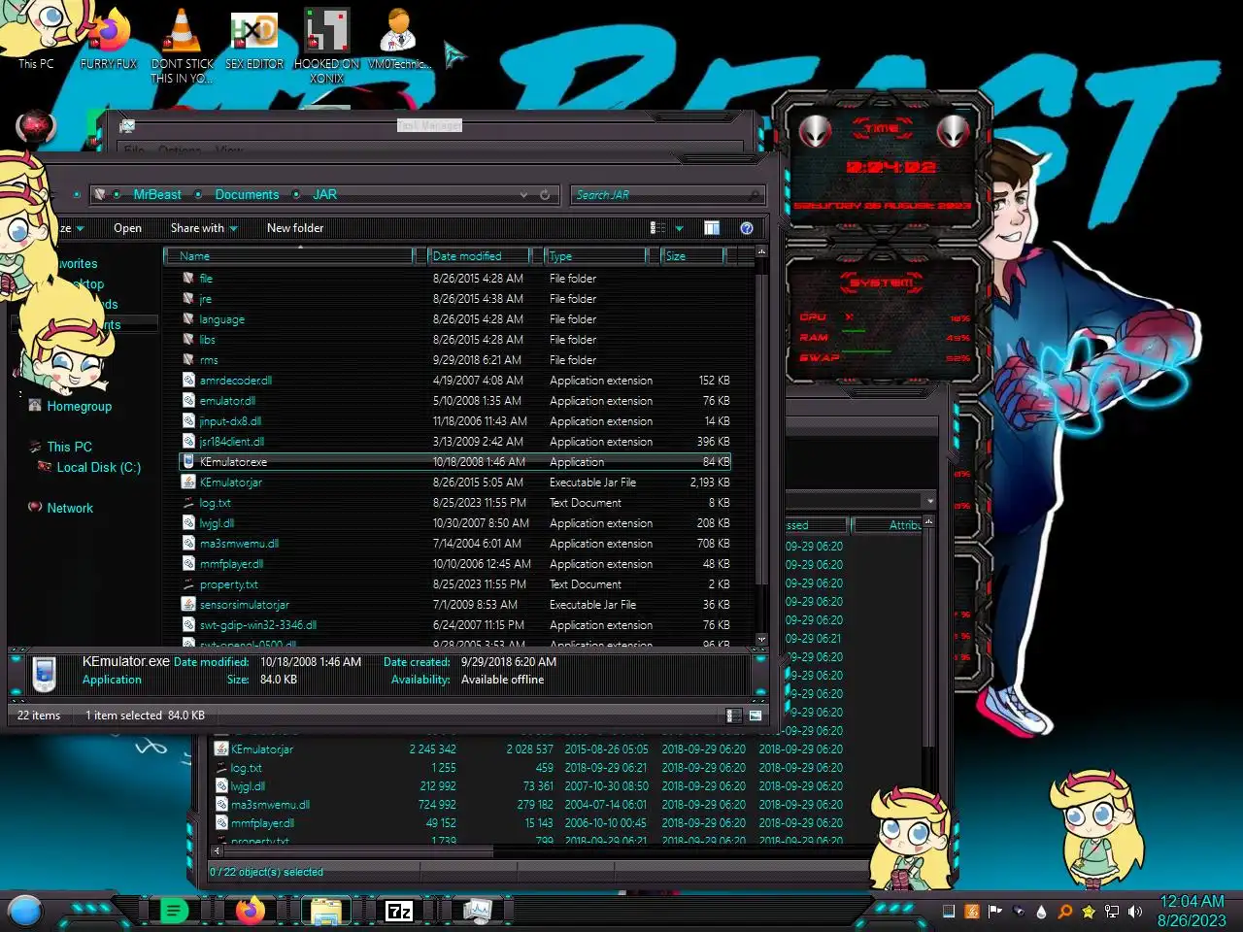Open the view options dropdown arrow

tap(679, 228)
